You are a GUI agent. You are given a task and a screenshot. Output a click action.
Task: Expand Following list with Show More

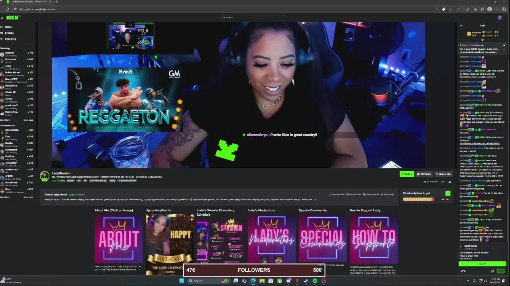pyautogui.click(x=5, y=120)
